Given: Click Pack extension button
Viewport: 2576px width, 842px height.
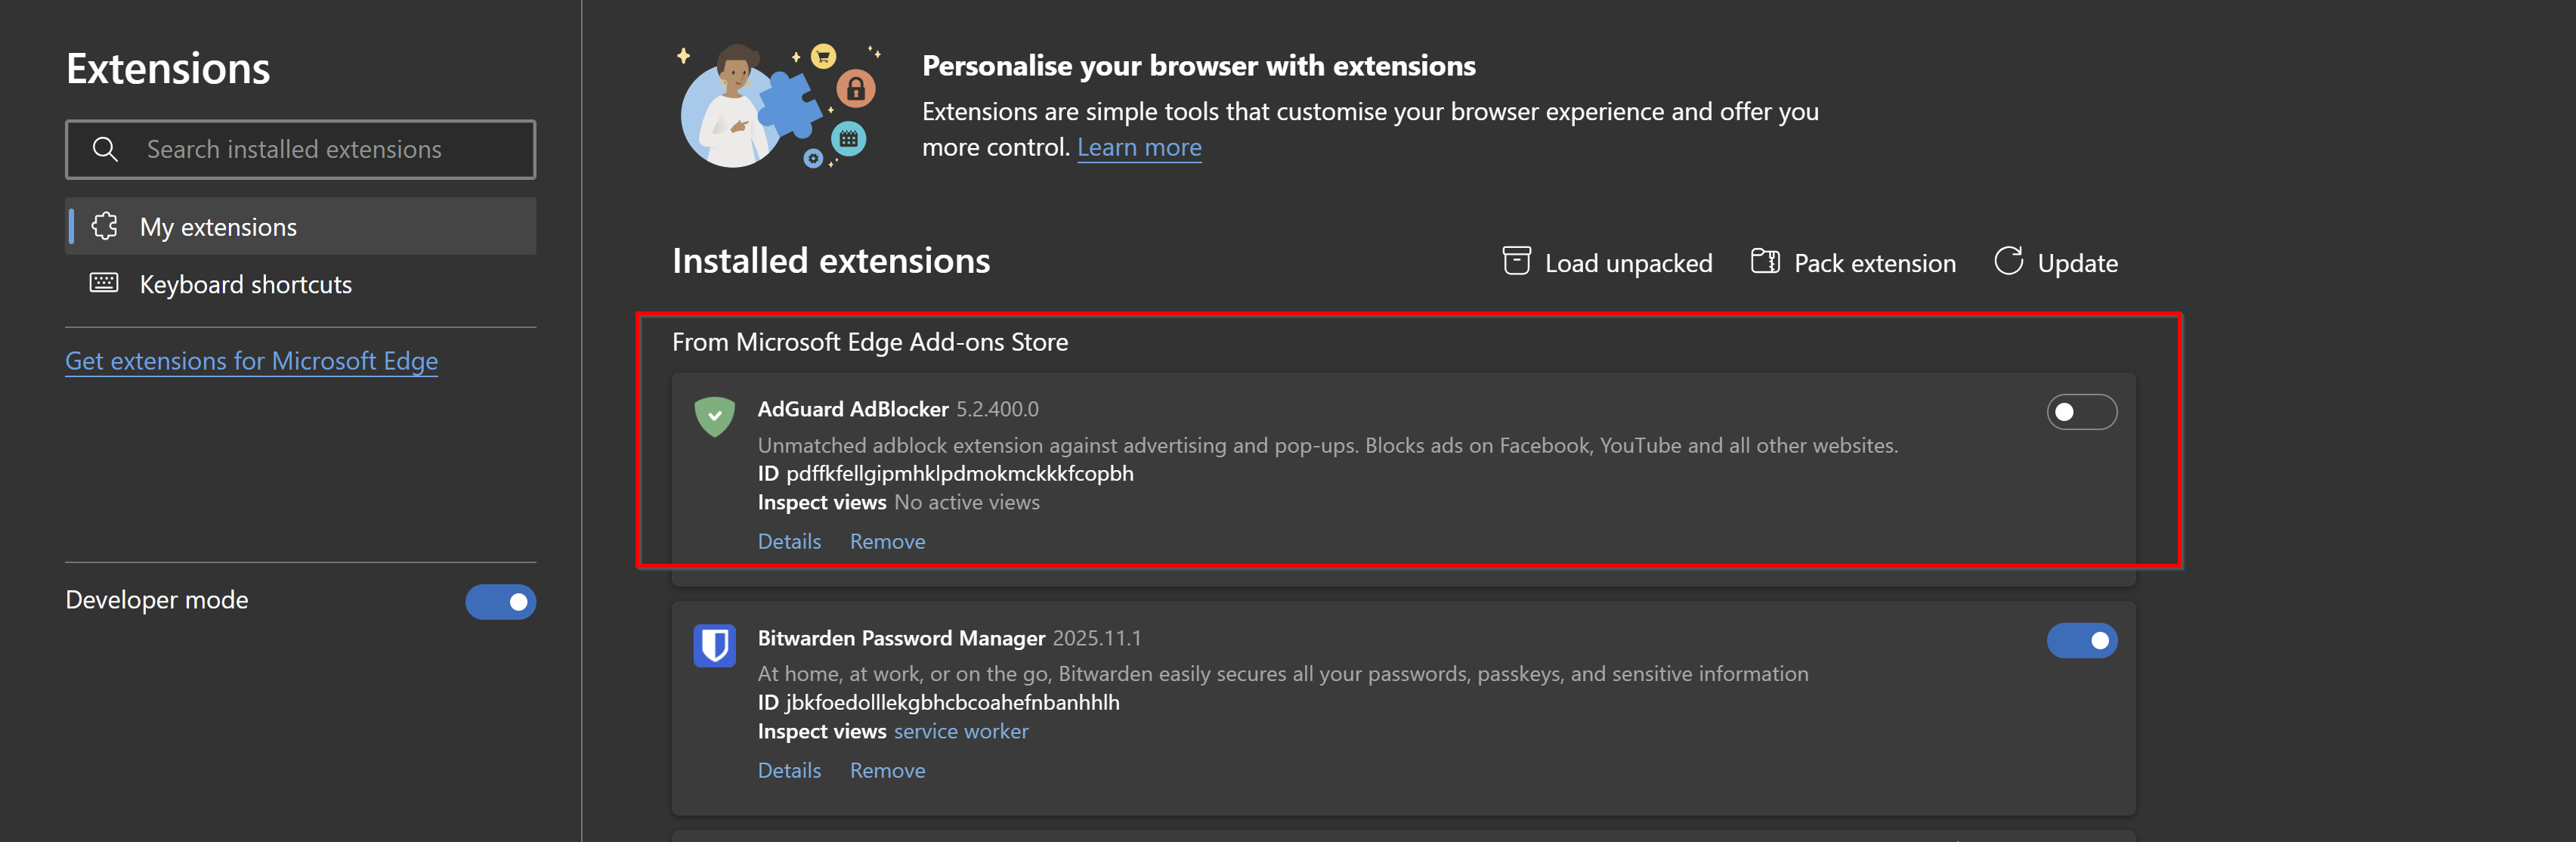Looking at the screenshot, I should (1853, 262).
